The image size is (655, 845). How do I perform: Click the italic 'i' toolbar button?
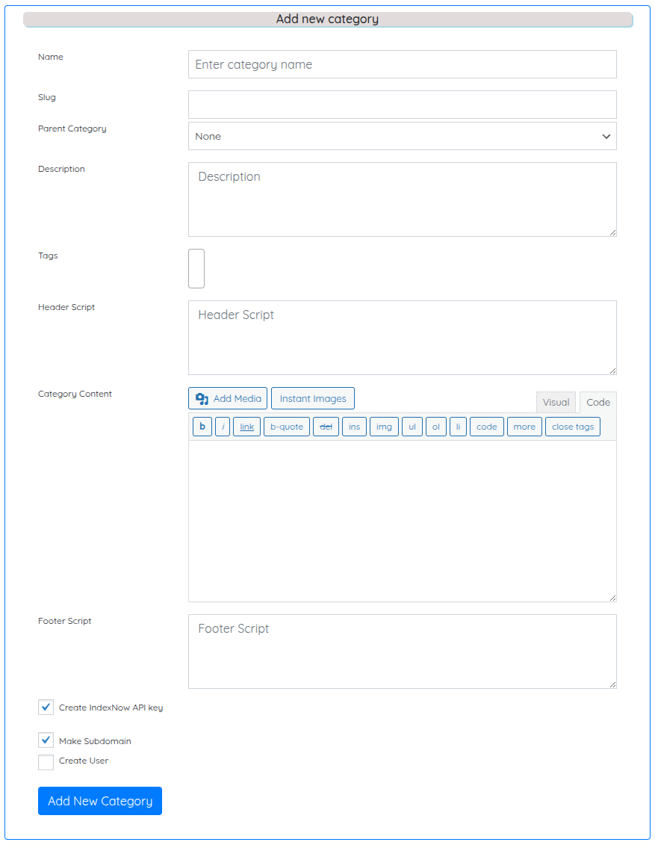[223, 427]
